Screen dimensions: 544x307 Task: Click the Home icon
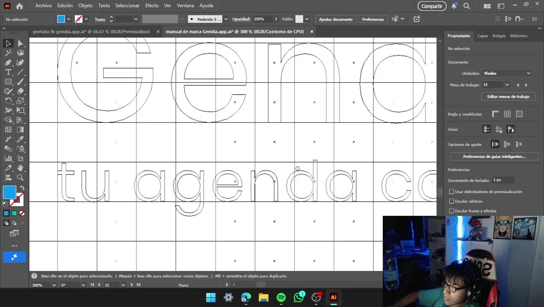(x=20, y=6)
